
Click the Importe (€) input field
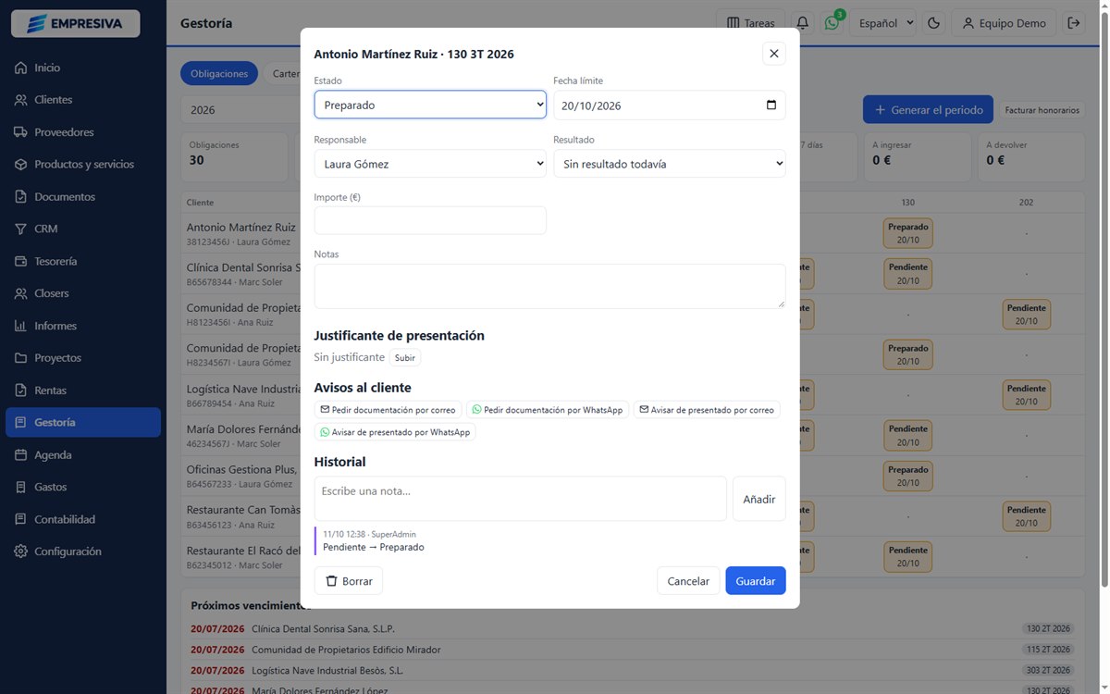[430, 220]
